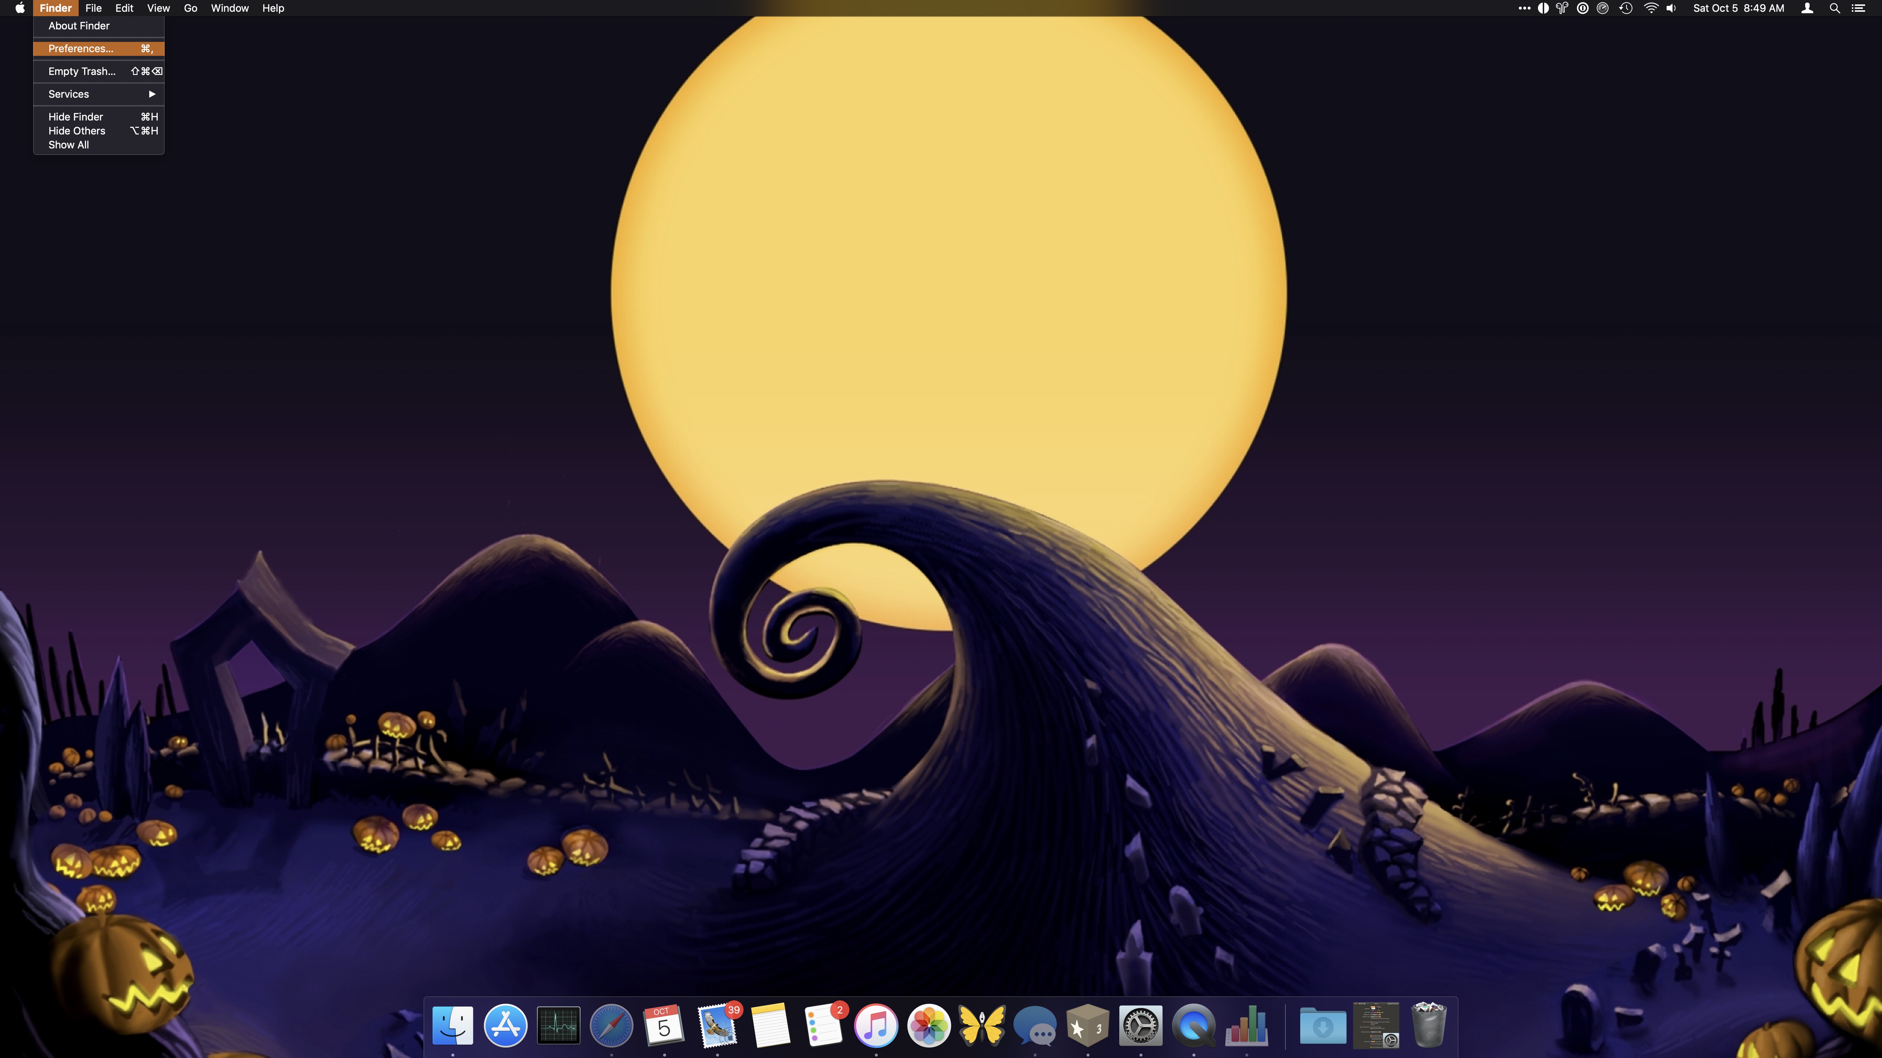Open Mail with 39 unread badge
1882x1058 pixels.
718,1025
